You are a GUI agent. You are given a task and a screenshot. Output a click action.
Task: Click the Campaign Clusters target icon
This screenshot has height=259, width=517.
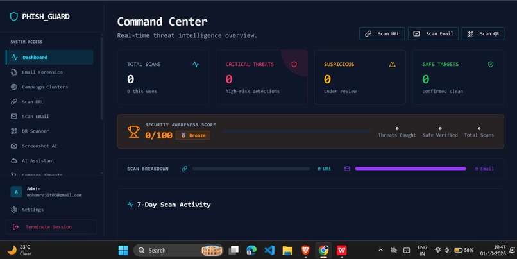(x=14, y=87)
